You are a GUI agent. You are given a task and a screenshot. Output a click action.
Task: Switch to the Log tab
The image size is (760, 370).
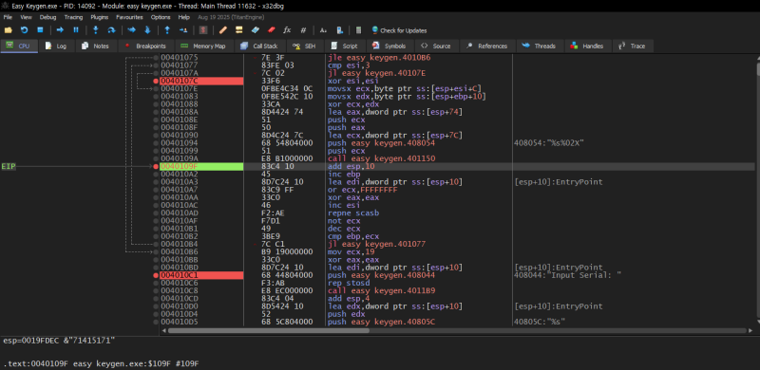coord(56,46)
